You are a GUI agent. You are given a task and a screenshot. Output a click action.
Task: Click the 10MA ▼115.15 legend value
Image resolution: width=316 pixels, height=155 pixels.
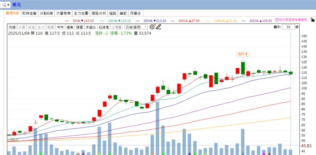[x=119, y=21]
